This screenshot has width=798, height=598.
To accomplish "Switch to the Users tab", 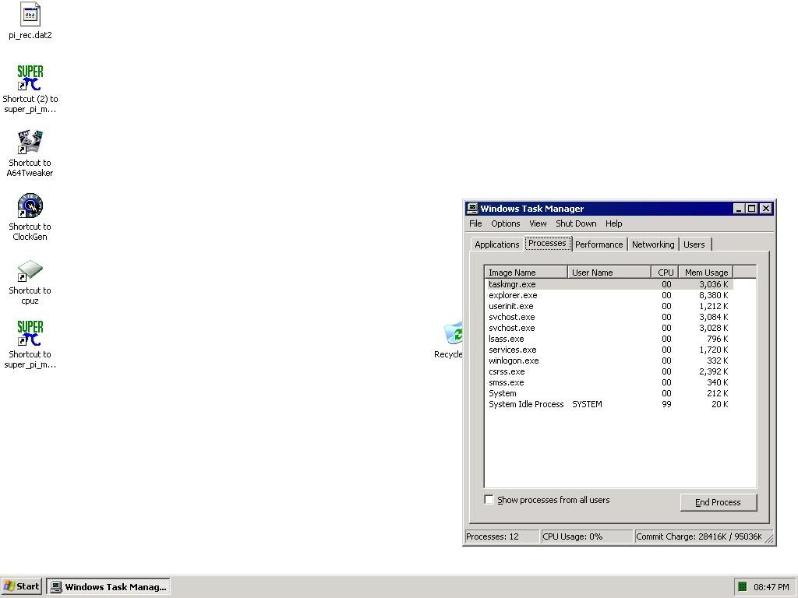I will click(694, 244).
